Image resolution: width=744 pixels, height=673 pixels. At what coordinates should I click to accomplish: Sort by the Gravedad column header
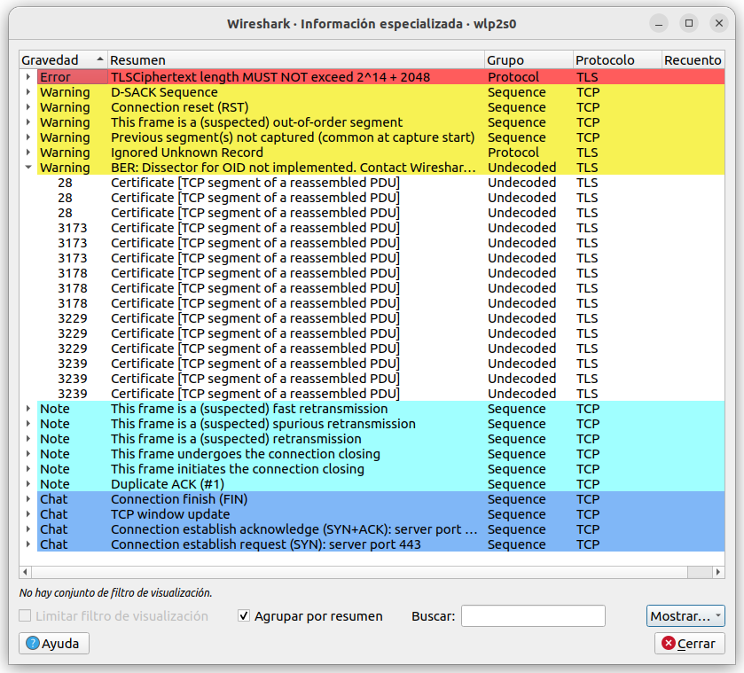pos(63,60)
